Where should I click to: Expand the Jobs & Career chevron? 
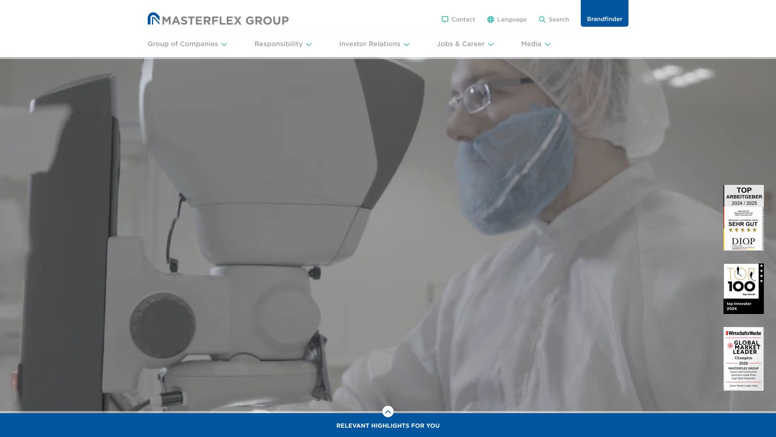[x=491, y=45]
